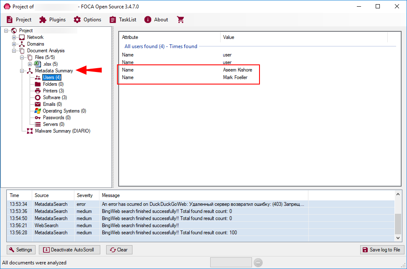Collapse the Document Analysis node
This screenshot has height=269, width=407.
[x=14, y=51]
